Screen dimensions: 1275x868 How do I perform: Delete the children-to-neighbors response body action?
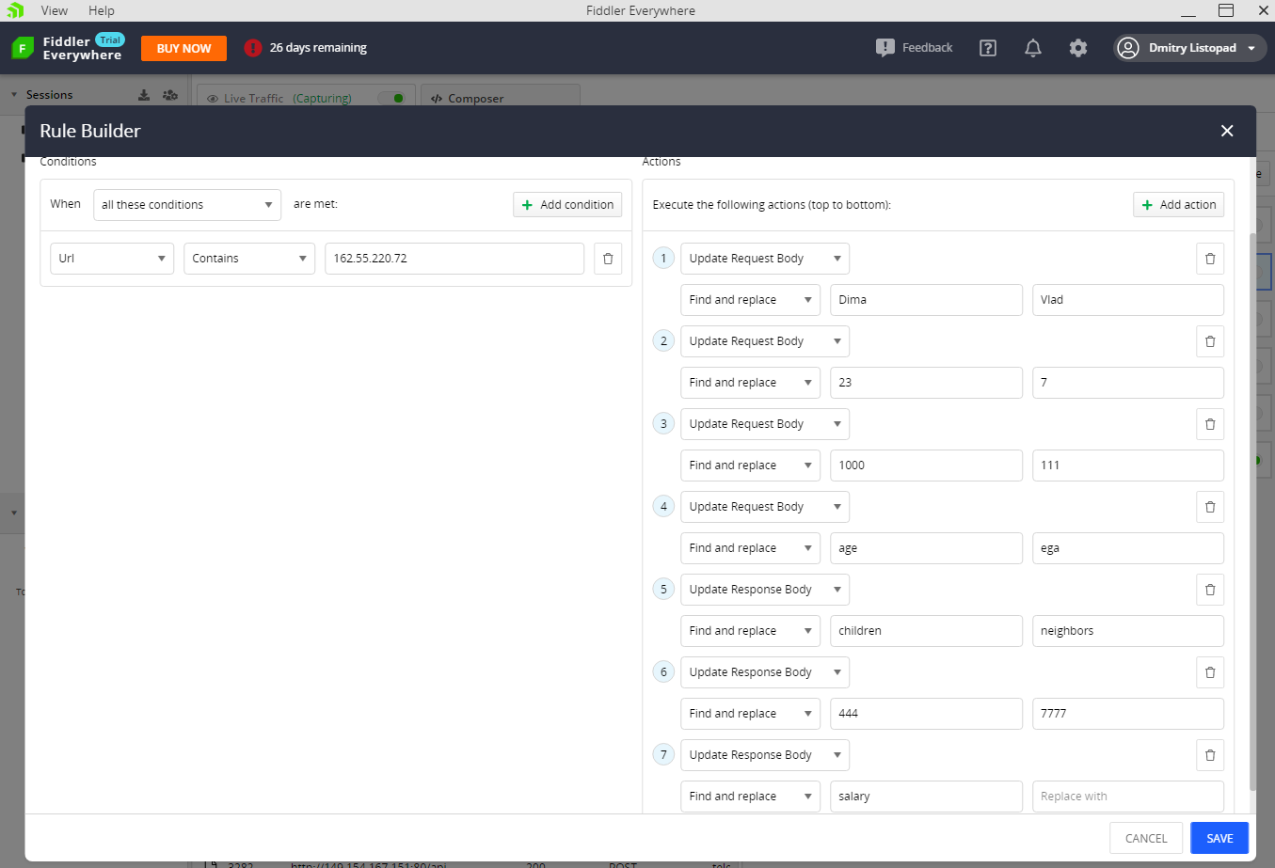(x=1210, y=590)
